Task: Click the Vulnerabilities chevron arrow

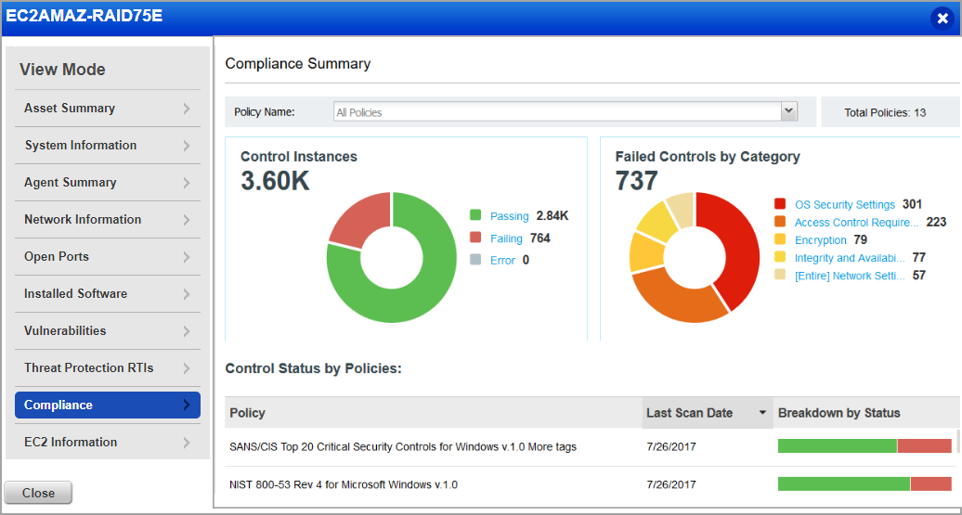Action: coord(187,331)
